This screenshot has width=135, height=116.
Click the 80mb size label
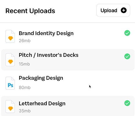(25, 88)
